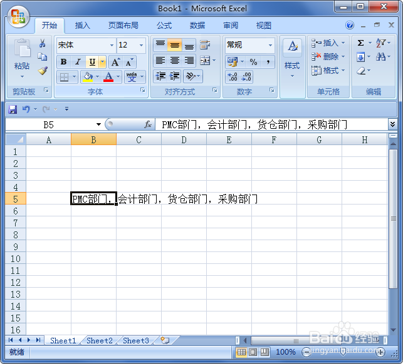Expand the formula bar chevron
The height and width of the screenshot is (364, 403).
click(x=392, y=124)
